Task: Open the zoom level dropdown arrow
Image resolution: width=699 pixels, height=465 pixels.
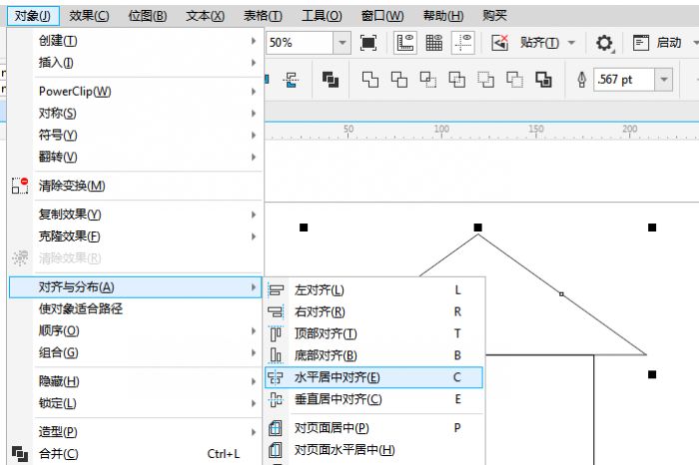Action: [343, 43]
